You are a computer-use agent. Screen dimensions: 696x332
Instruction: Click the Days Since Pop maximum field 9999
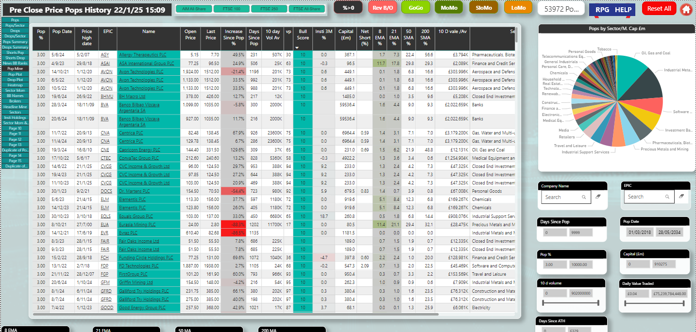click(x=581, y=232)
